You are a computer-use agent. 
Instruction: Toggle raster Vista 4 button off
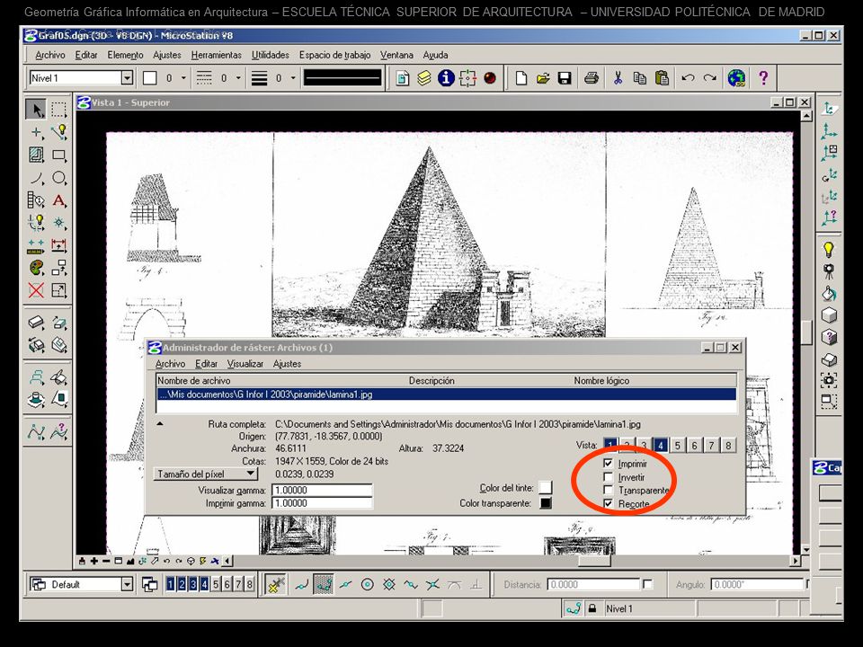point(661,445)
